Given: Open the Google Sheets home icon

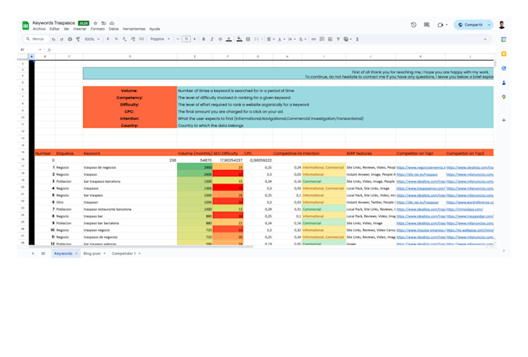Looking at the screenshot, I should pyautogui.click(x=26, y=26).
